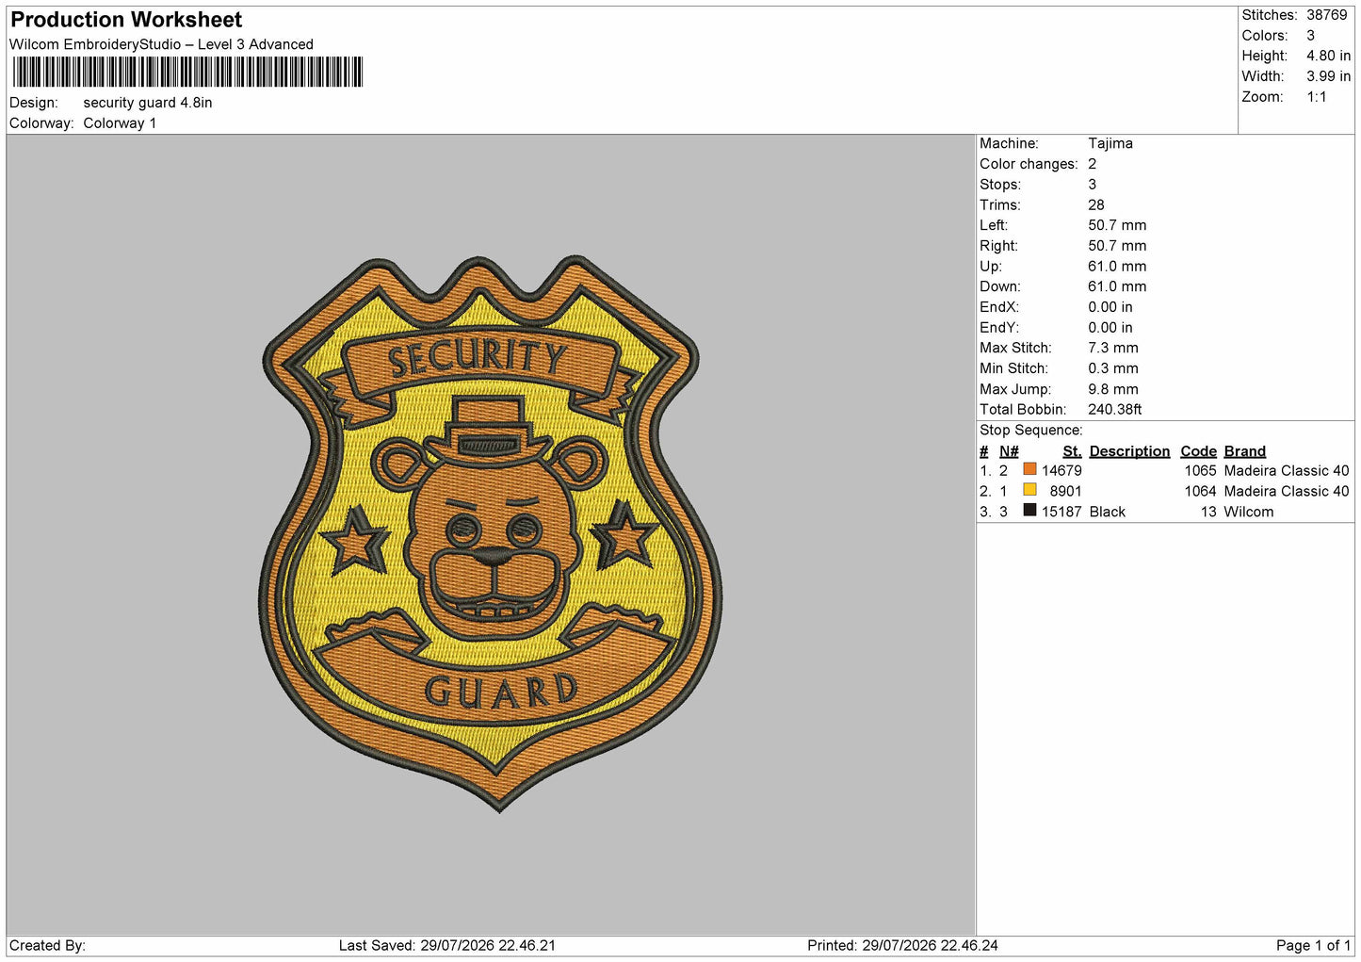1361x962 pixels.
Task: Click the Stops value 3
Action: [1093, 185]
